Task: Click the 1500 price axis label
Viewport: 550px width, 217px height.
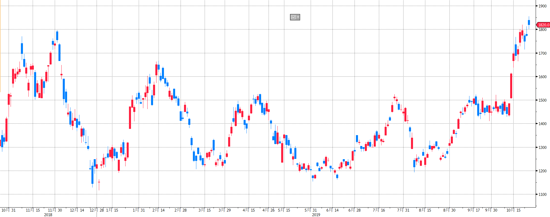Action: tap(543, 100)
